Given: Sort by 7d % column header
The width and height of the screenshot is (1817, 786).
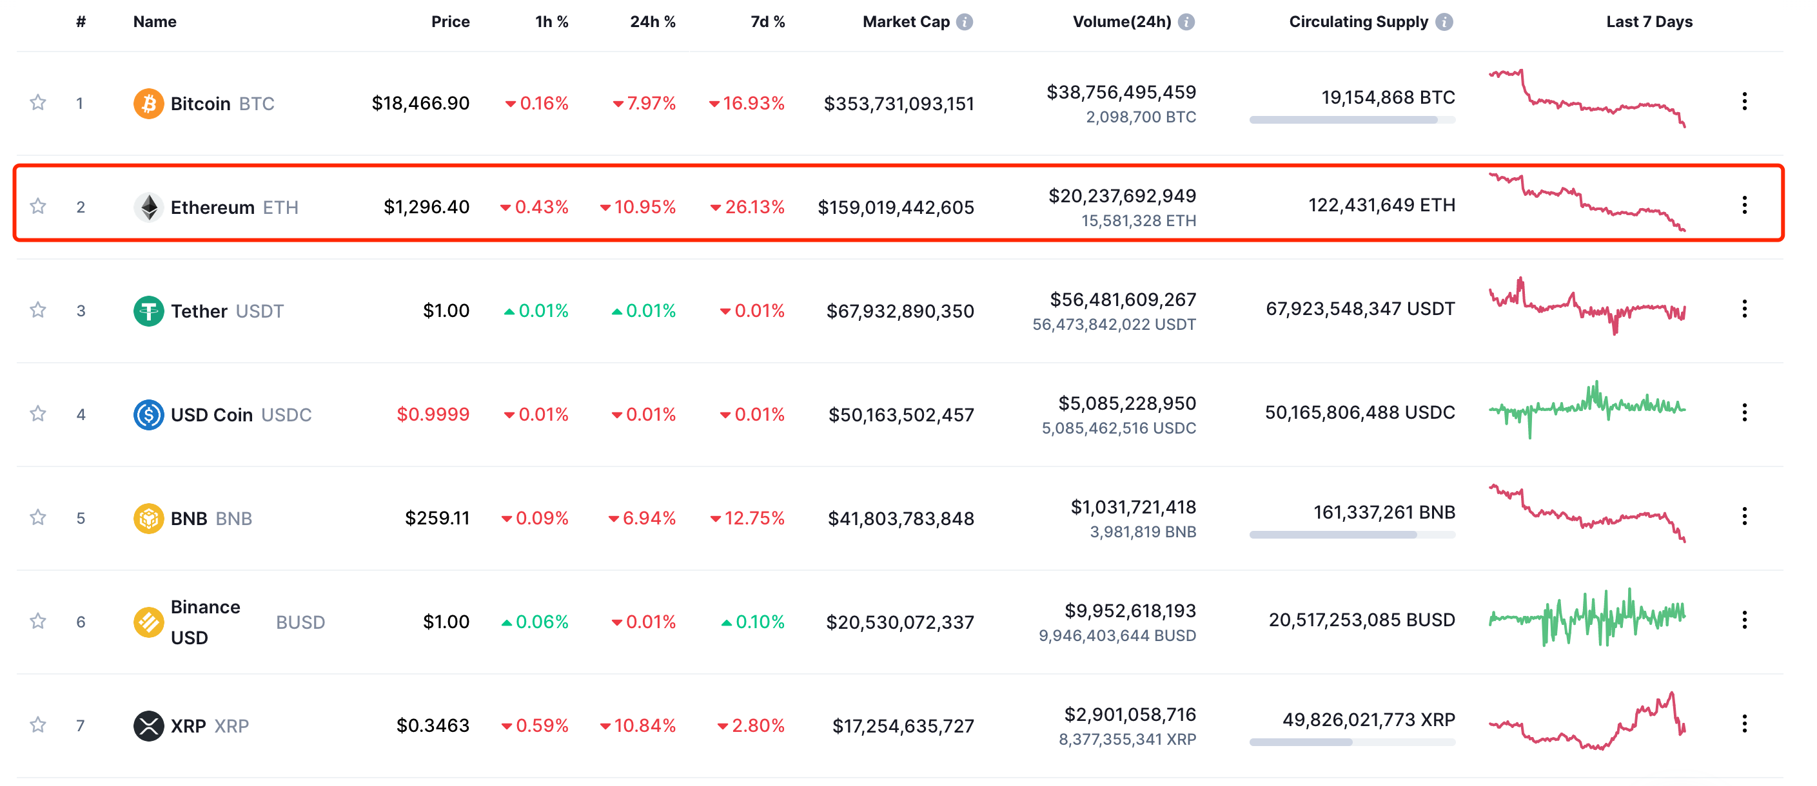Looking at the screenshot, I should 767,22.
